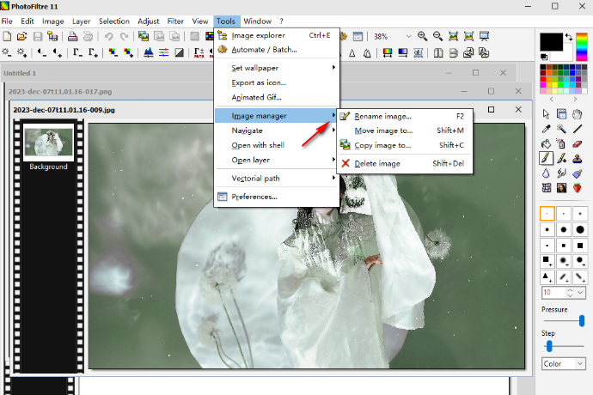This screenshot has height=395, width=593.
Task: Click the Open file folder icon
Action: 21,36
